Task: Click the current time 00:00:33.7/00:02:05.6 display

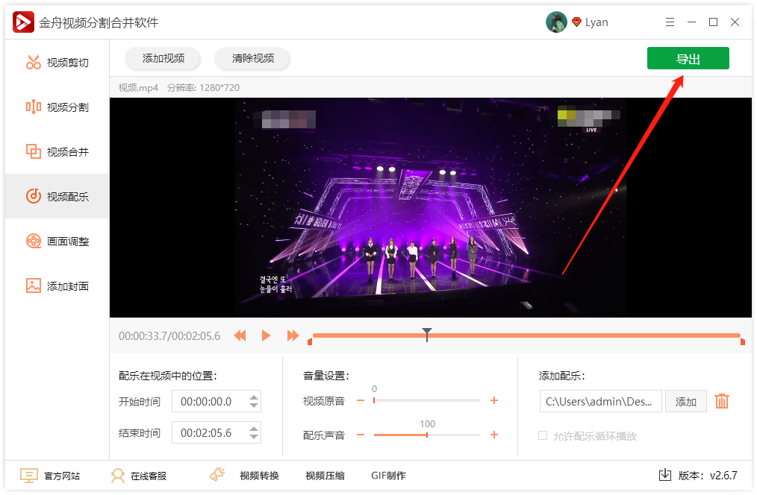Action: (x=169, y=336)
